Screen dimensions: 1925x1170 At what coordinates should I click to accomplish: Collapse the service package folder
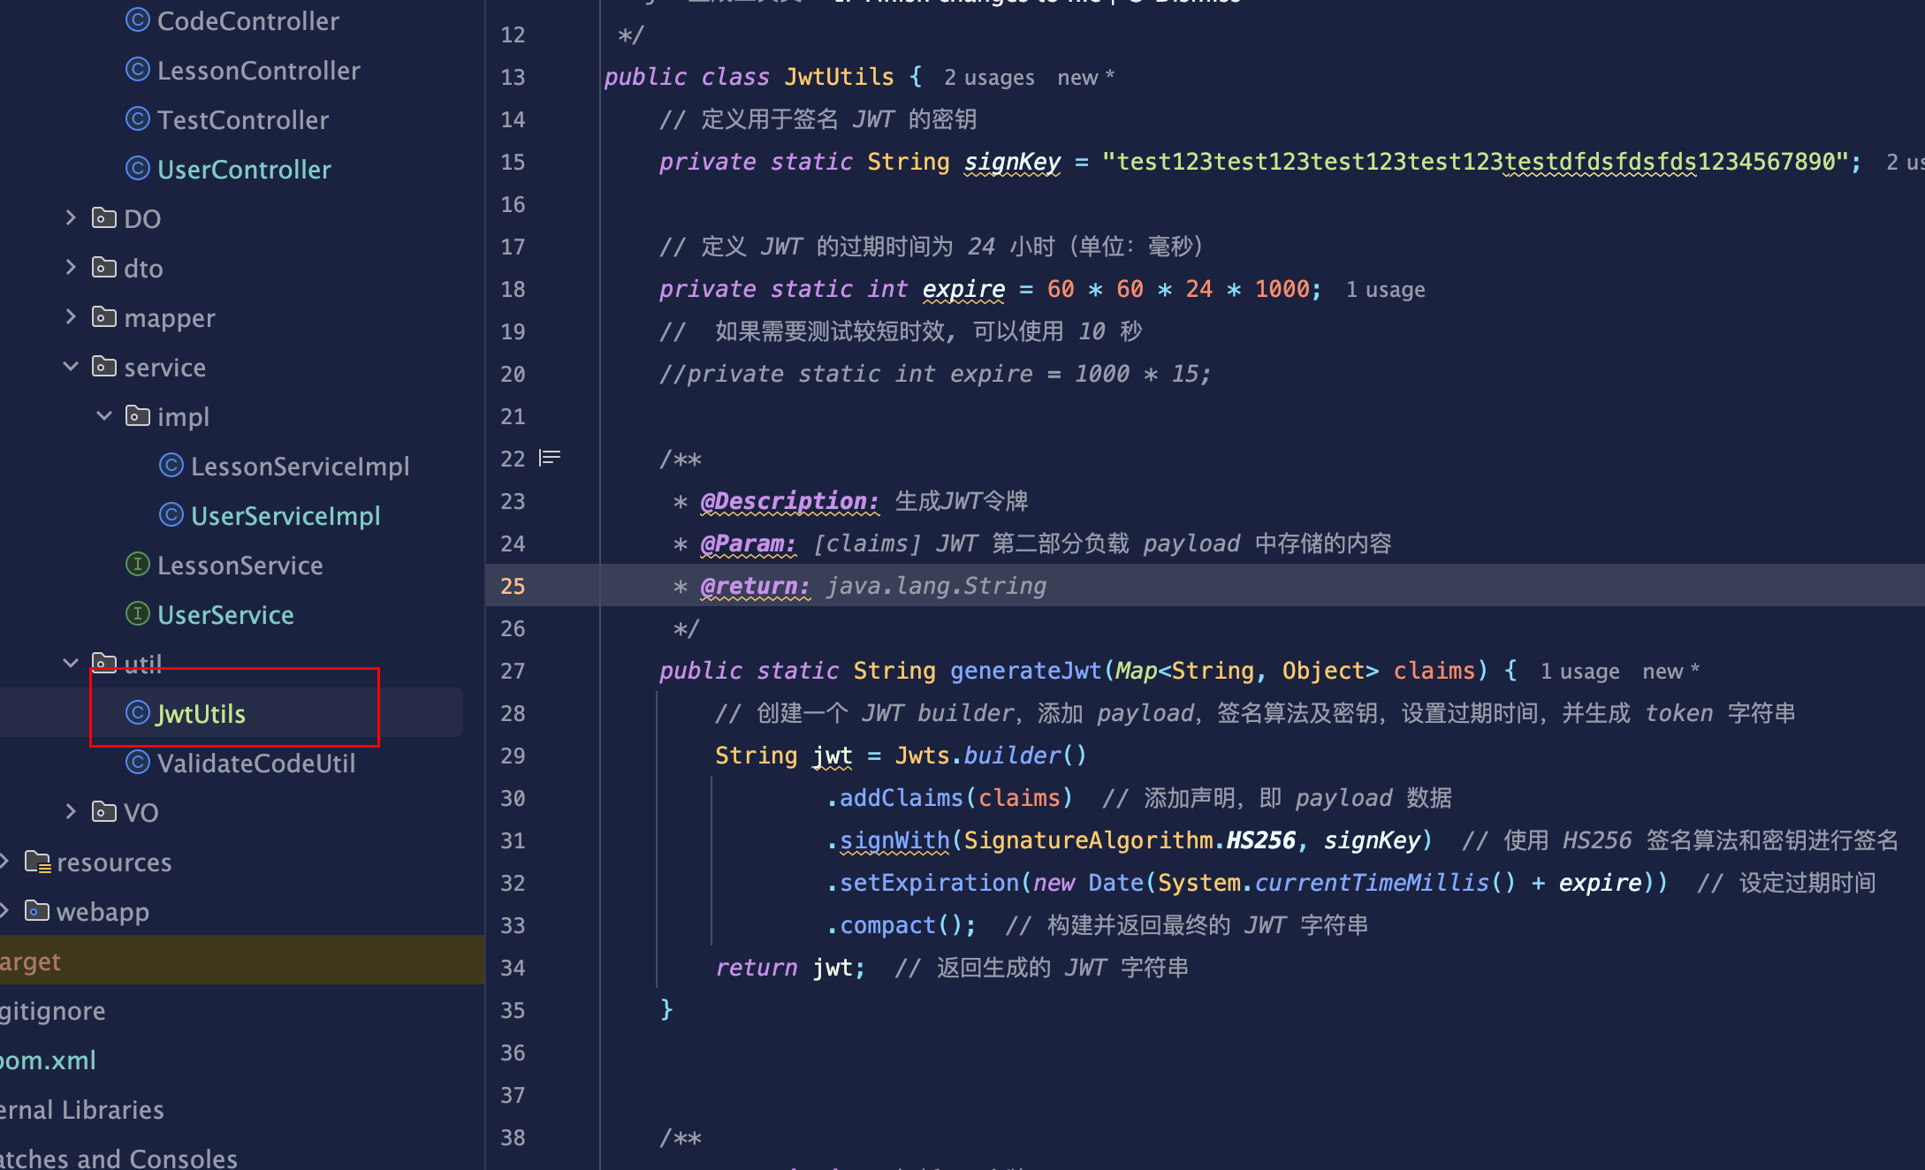coord(71,366)
